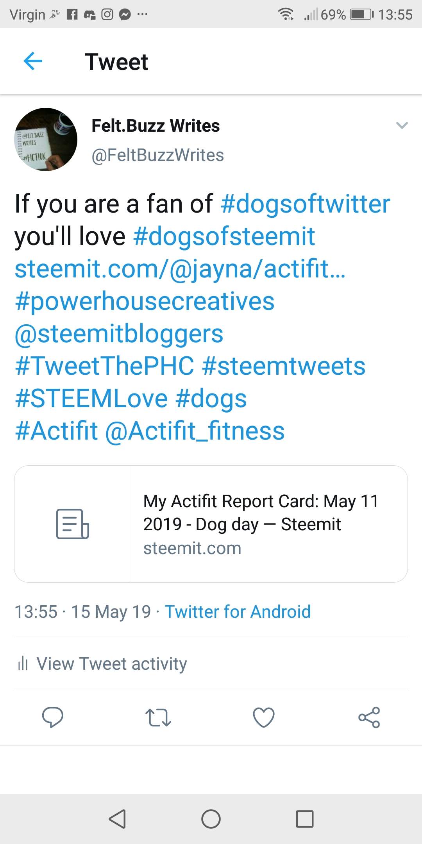The image size is (422, 844).
Task: Open the #dogsofsteemit hashtag
Action: click(224, 236)
